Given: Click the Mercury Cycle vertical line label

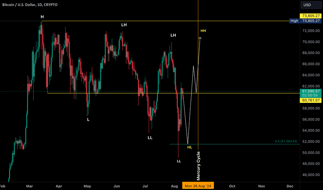Looking at the screenshot, I should point(198,166).
